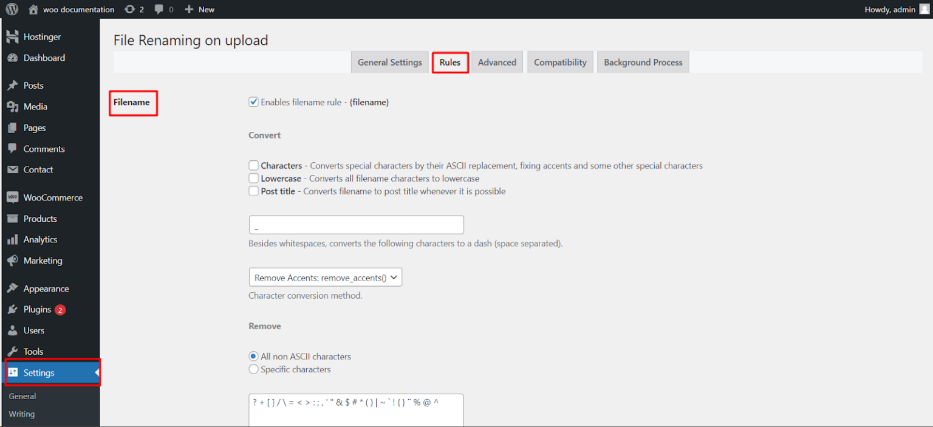
Task: Open the WordPress updates icon in admin bar
Action: 128,9
